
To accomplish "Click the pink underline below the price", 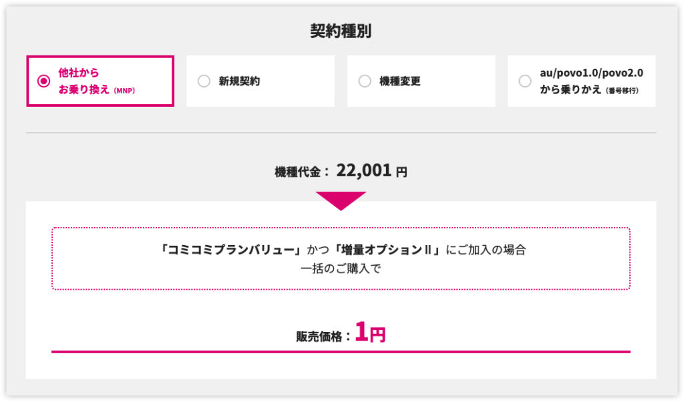I will coord(341,351).
